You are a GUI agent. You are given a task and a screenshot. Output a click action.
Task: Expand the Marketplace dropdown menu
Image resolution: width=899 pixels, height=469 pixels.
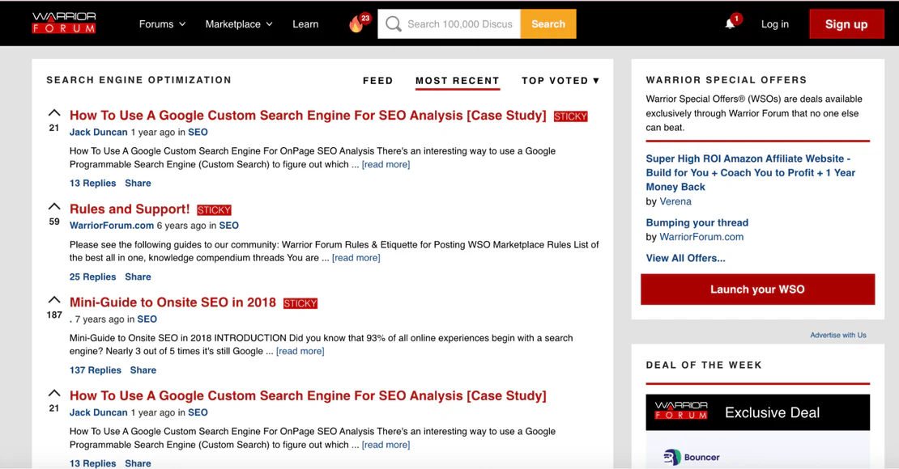(x=238, y=24)
